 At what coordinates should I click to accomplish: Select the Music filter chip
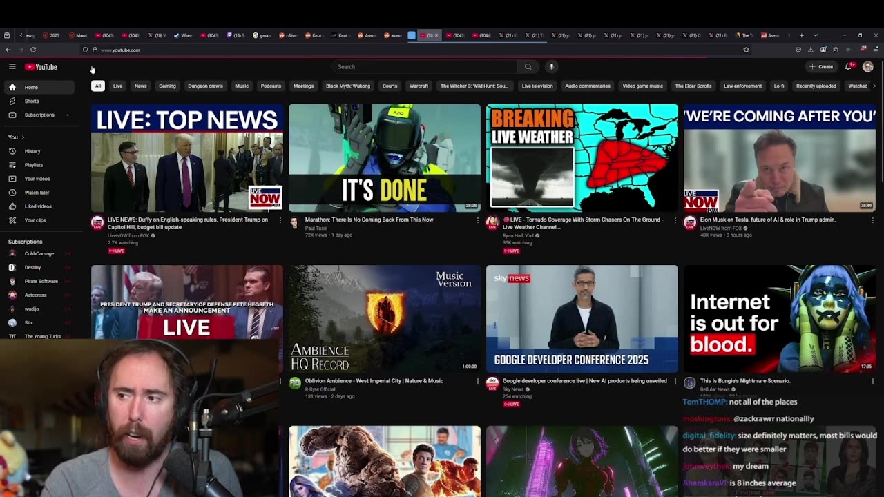(242, 86)
